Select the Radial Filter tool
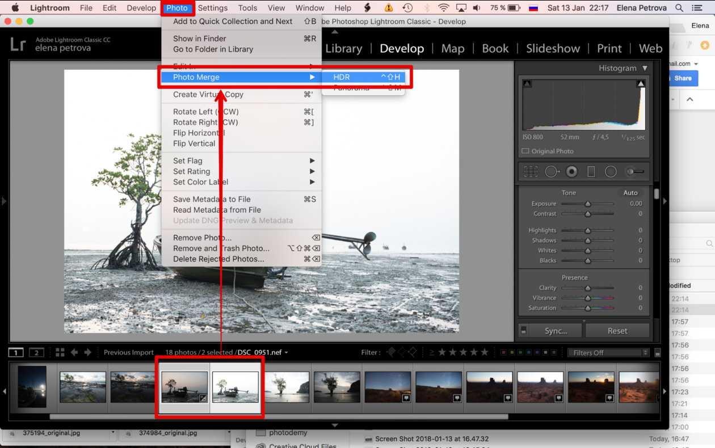This screenshot has width=715, height=448. [x=611, y=171]
